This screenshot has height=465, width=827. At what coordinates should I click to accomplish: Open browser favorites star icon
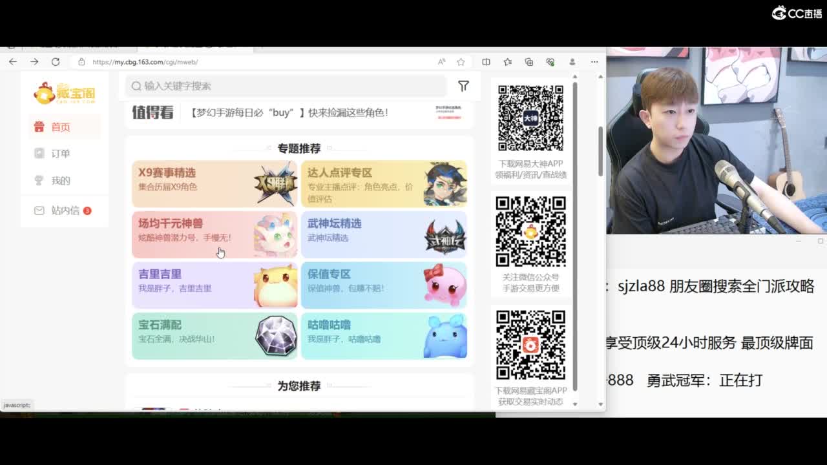[x=461, y=62]
